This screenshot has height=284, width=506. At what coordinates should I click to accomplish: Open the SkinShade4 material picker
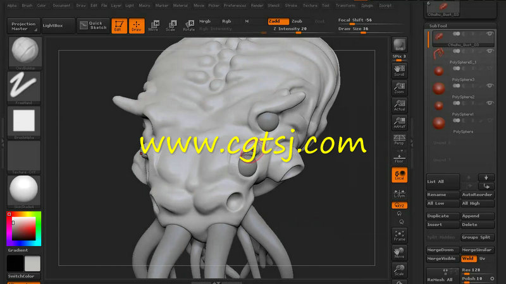point(24,191)
